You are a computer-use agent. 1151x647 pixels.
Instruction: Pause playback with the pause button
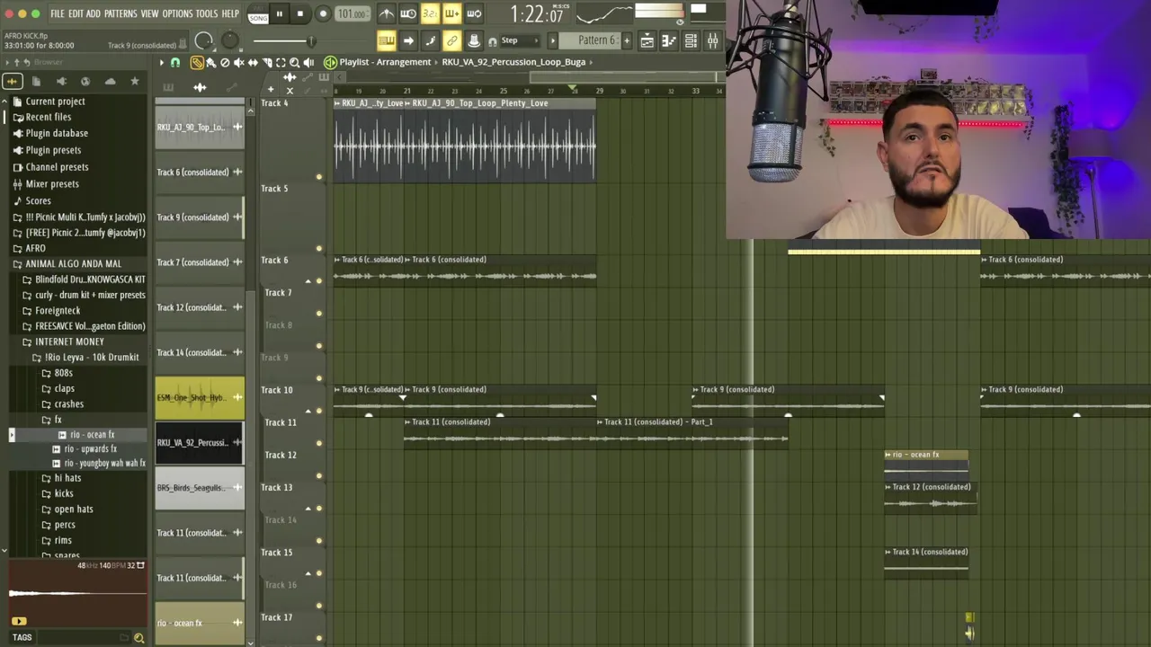pyautogui.click(x=280, y=13)
